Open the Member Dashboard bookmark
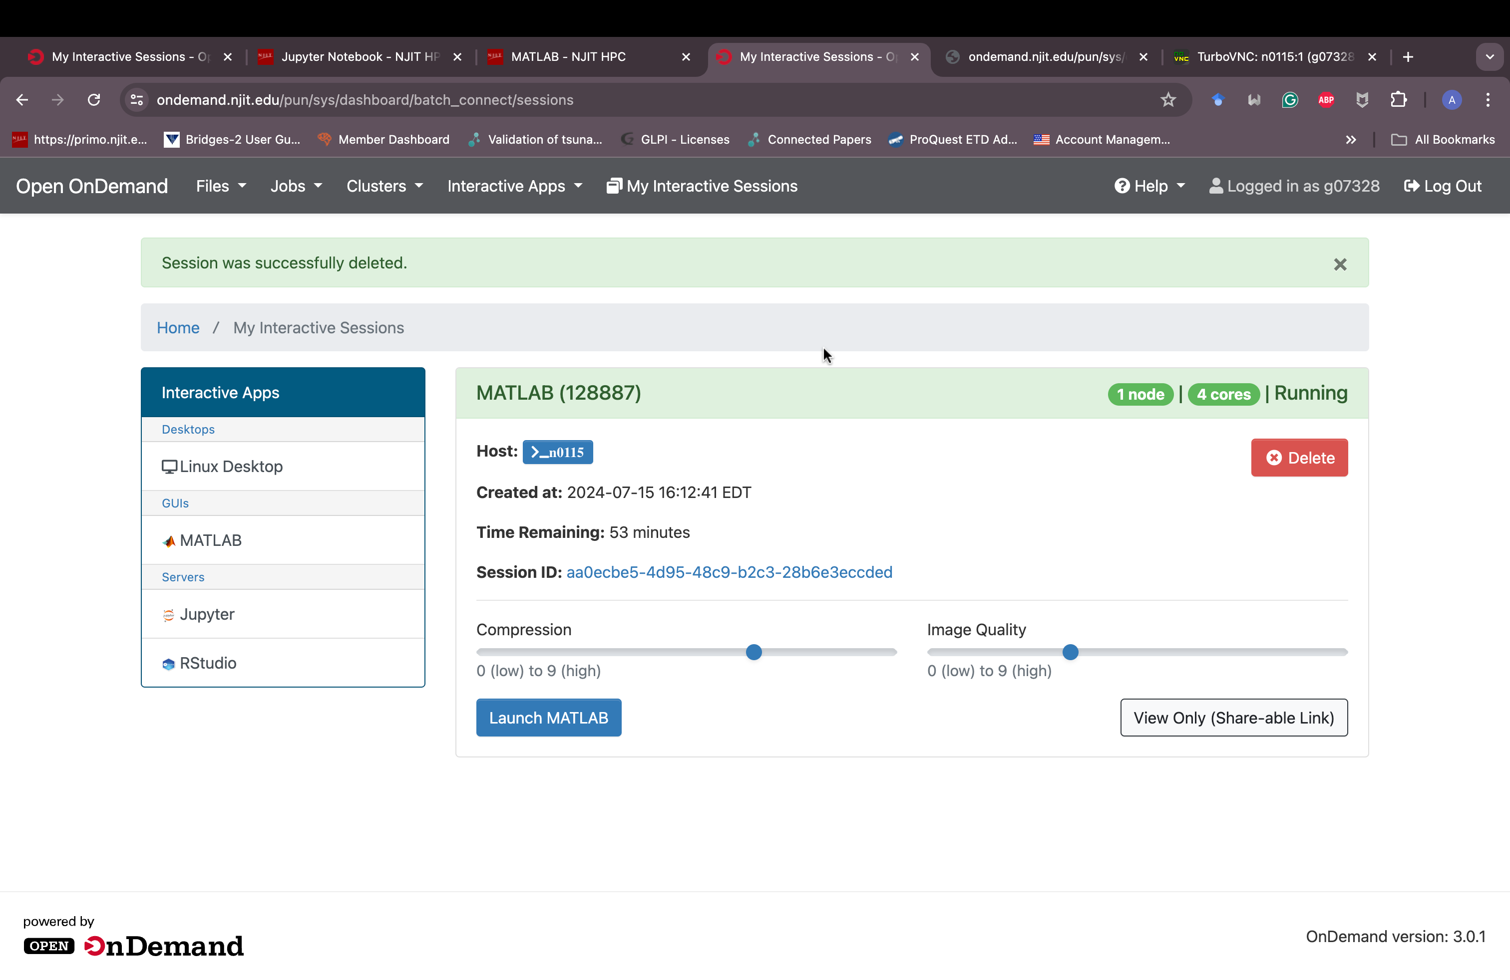1510x980 pixels. (383, 139)
